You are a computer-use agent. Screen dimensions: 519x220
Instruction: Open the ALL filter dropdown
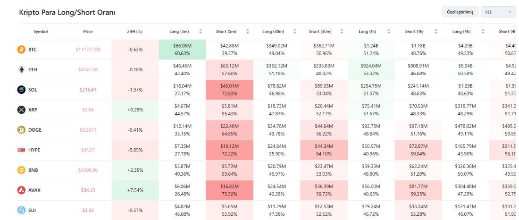(x=498, y=12)
